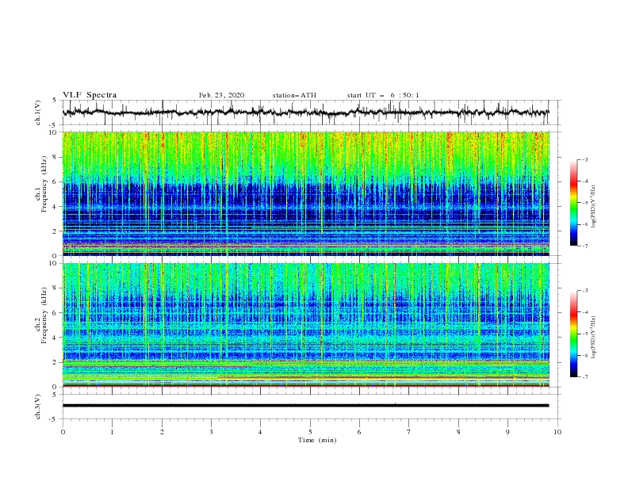Click the ch.2 spectrogram plot
The height and width of the screenshot is (485, 628).
(306, 325)
